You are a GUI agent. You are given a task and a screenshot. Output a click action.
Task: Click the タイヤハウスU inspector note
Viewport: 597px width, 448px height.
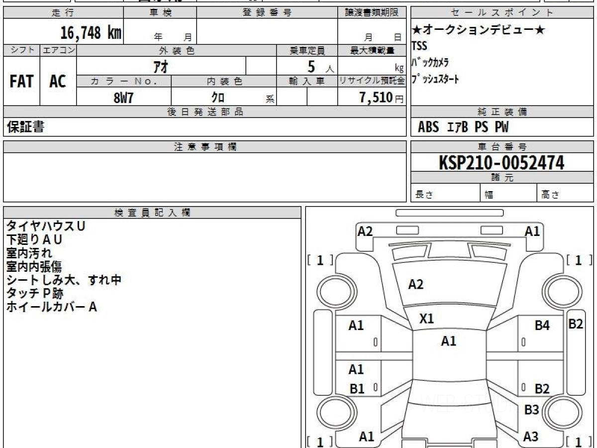tap(46, 226)
